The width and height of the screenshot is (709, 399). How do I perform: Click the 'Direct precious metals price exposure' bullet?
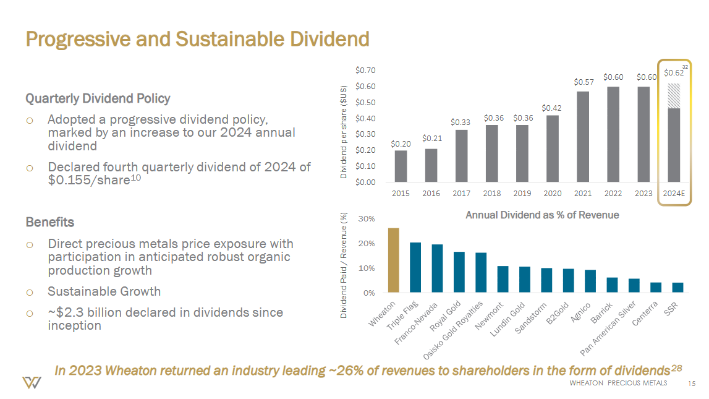pyautogui.click(x=171, y=257)
